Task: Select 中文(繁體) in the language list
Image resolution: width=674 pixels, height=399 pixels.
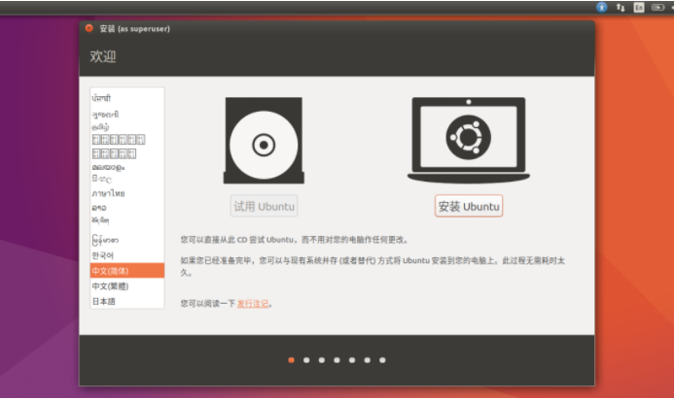Action: (127, 286)
